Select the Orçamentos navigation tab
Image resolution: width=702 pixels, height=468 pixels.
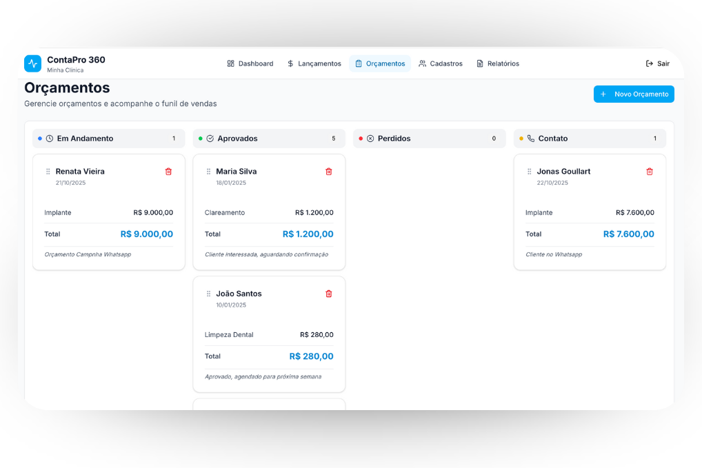tap(379, 63)
